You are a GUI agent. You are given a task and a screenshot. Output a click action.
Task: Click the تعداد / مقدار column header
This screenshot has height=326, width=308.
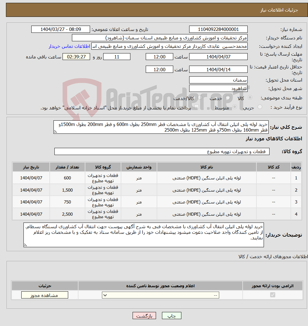point(67,167)
